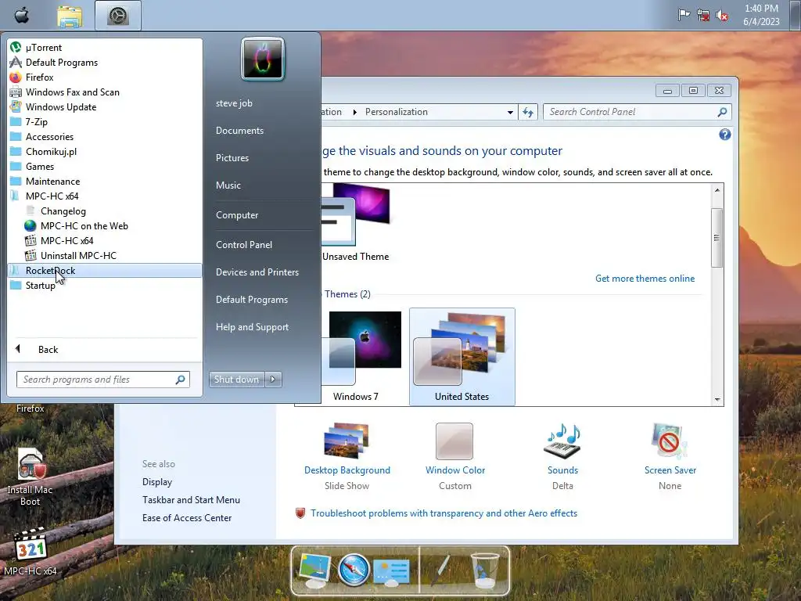Launch MPC-HC x64 from the start menu
Image resolution: width=801 pixels, height=601 pixels.
tap(105, 241)
